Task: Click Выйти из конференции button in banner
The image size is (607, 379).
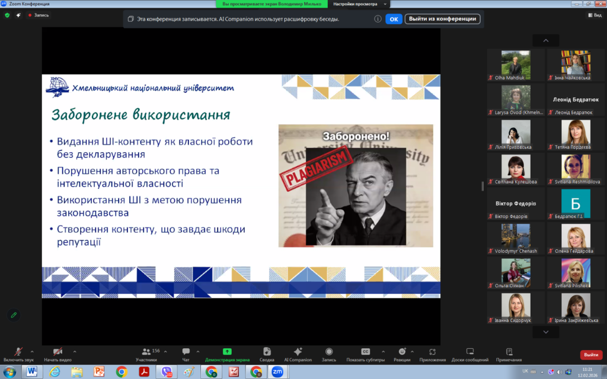Action: point(442,19)
